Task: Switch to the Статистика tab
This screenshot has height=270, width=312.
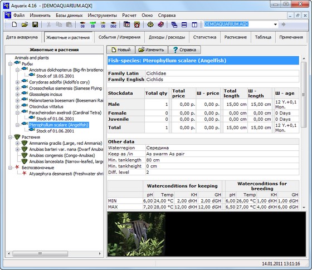Action: tap(204, 37)
